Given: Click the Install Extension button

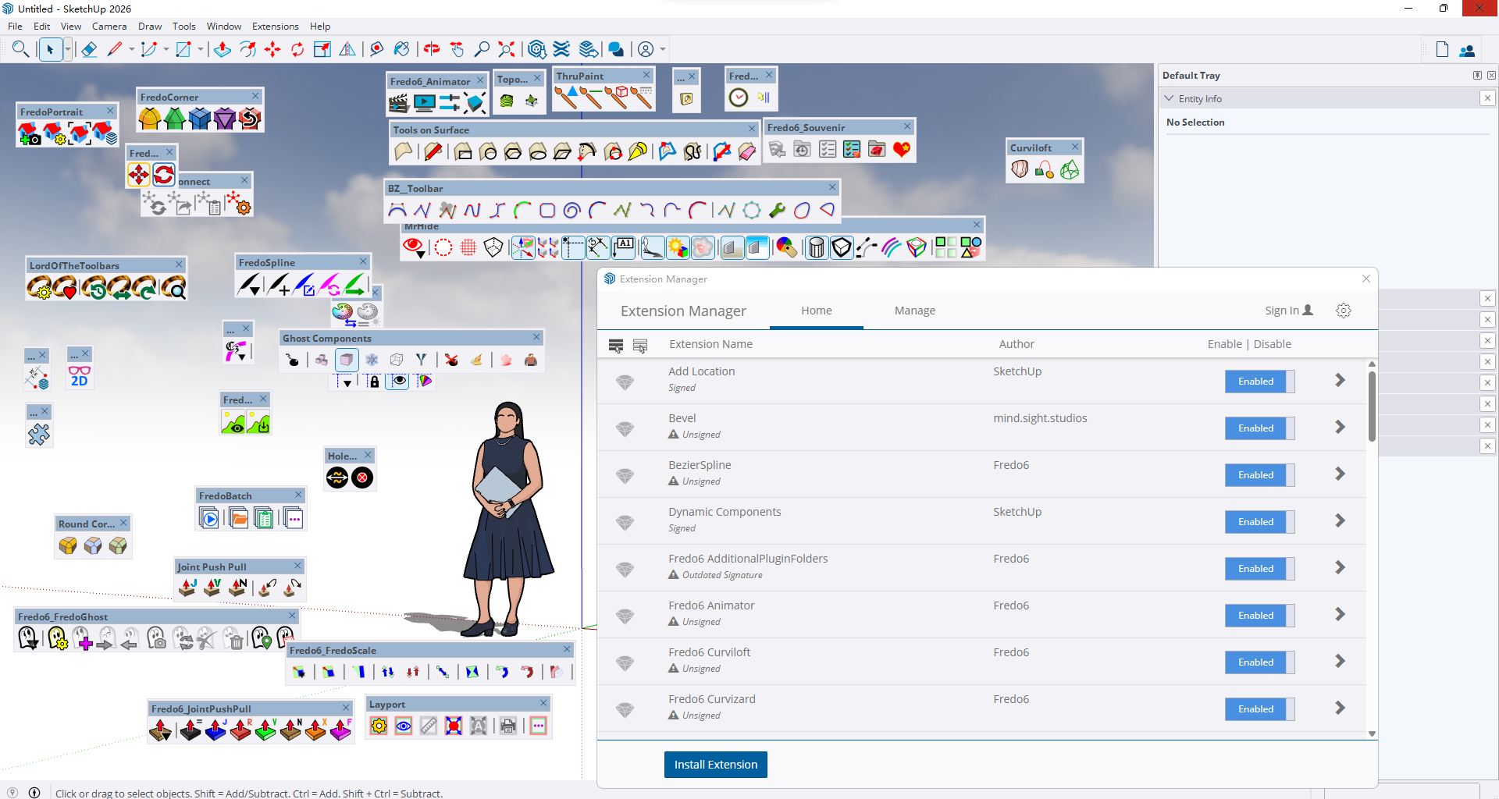Looking at the screenshot, I should (715, 765).
